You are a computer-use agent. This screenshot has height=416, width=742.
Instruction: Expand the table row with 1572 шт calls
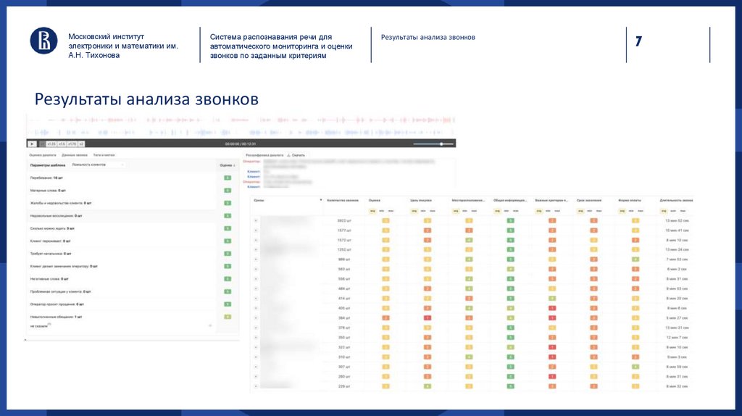[256, 240]
